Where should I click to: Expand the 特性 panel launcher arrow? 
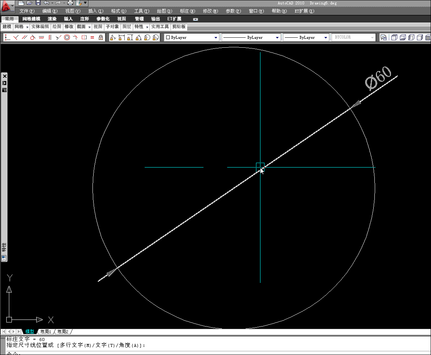[x=147, y=27]
